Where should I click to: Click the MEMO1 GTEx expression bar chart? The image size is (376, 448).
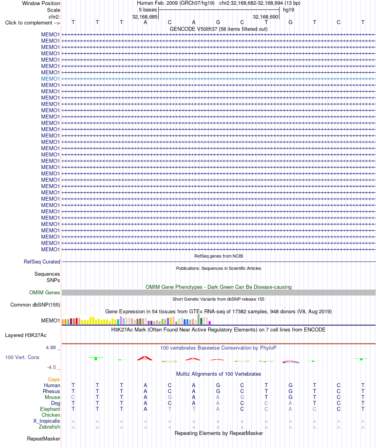coord(137,320)
